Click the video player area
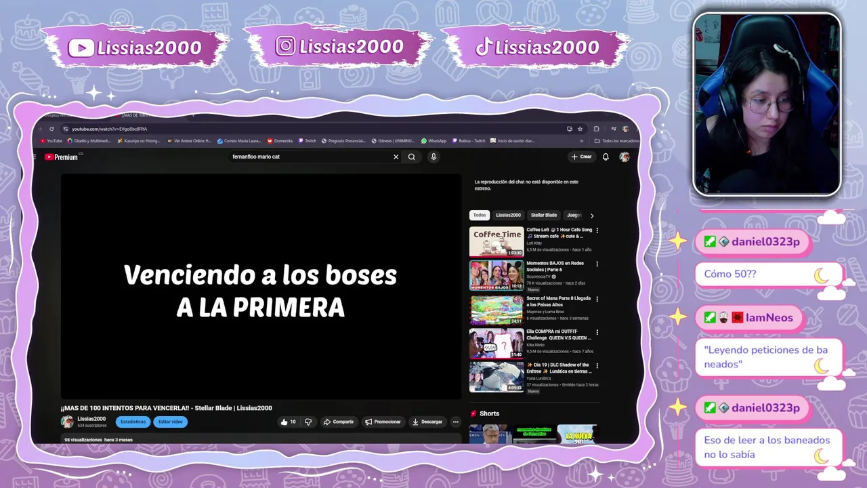This screenshot has width=867, height=488. pyautogui.click(x=261, y=287)
